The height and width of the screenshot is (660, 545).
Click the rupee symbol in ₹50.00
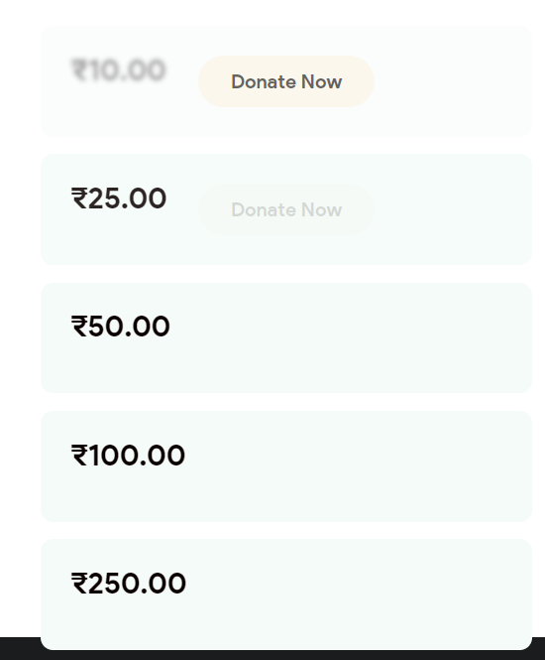(79, 327)
